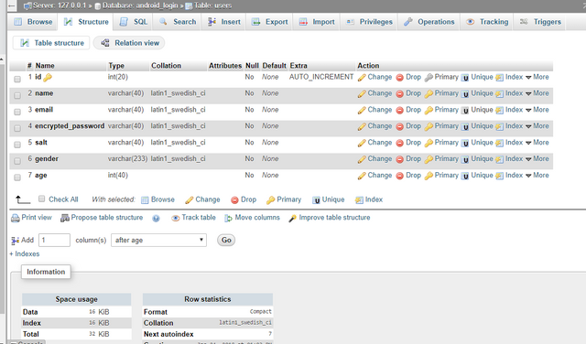Click the Move columns icon
Screen dimensions: 586x344
click(228, 218)
